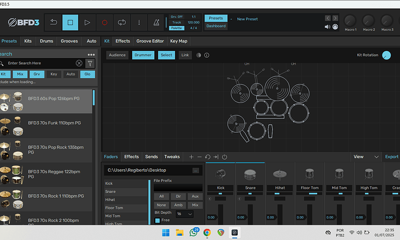Select the Floor Tom channel image
The width and height of the screenshot is (400, 240).
(310, 174)
